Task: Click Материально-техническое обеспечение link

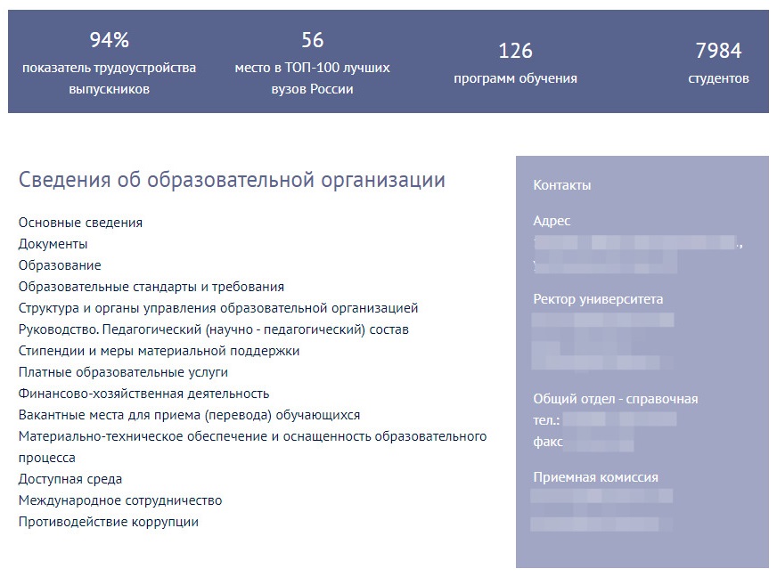Action: (x=252, y=436)
